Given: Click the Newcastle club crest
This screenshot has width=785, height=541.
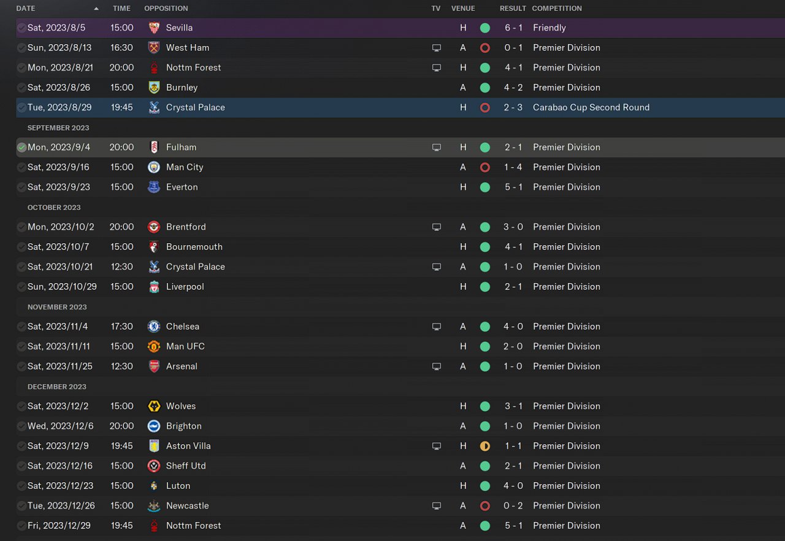Looking at the screenshot, I should click(x=154, y=506).
